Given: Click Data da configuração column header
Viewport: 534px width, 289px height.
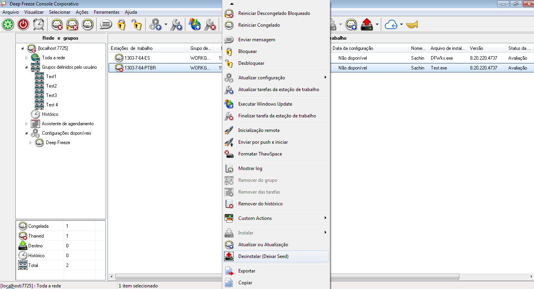Looking at the screenshot, I should [x=370, y=48].
